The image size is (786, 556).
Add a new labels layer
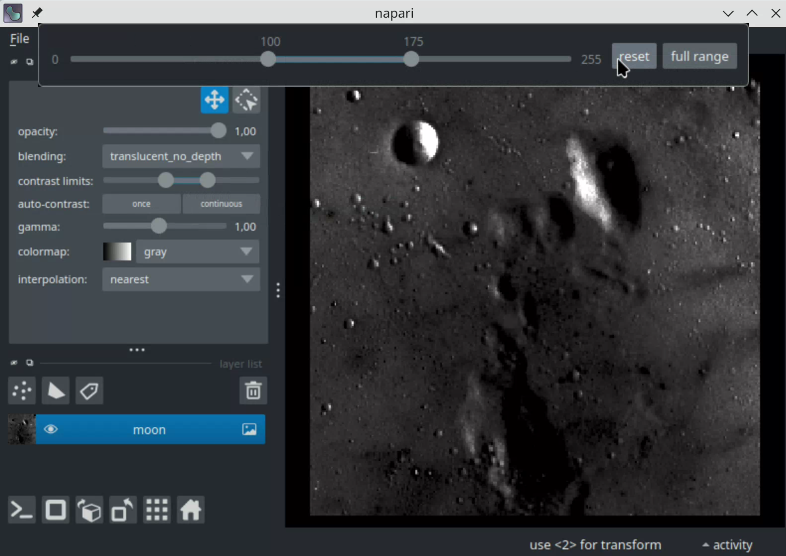pos(89,391)
